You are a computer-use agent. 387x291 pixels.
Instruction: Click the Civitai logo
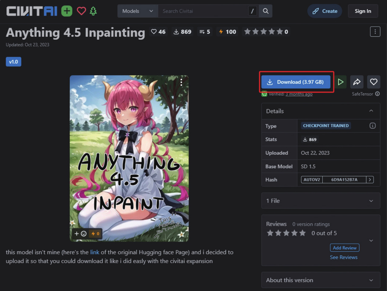32,11
